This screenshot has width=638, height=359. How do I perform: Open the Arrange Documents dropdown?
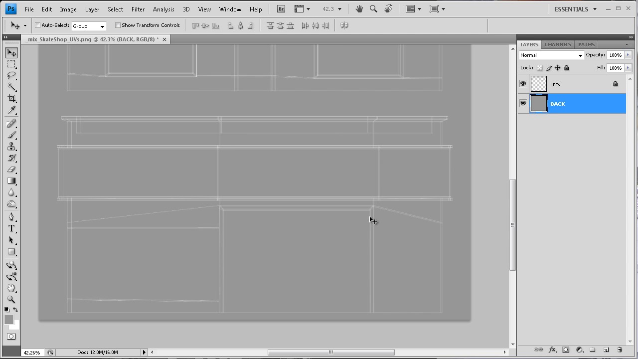click(x=414, y=9)
